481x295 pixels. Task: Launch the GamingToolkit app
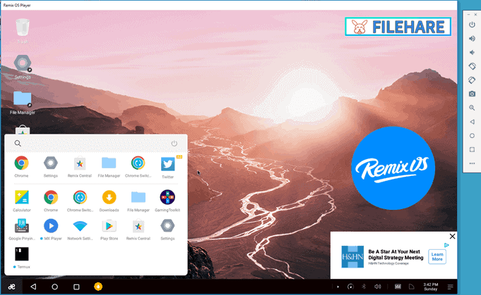tap(167, 197)
